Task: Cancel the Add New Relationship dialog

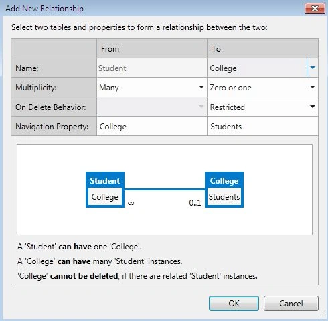Action: click(x=291, y=304)
